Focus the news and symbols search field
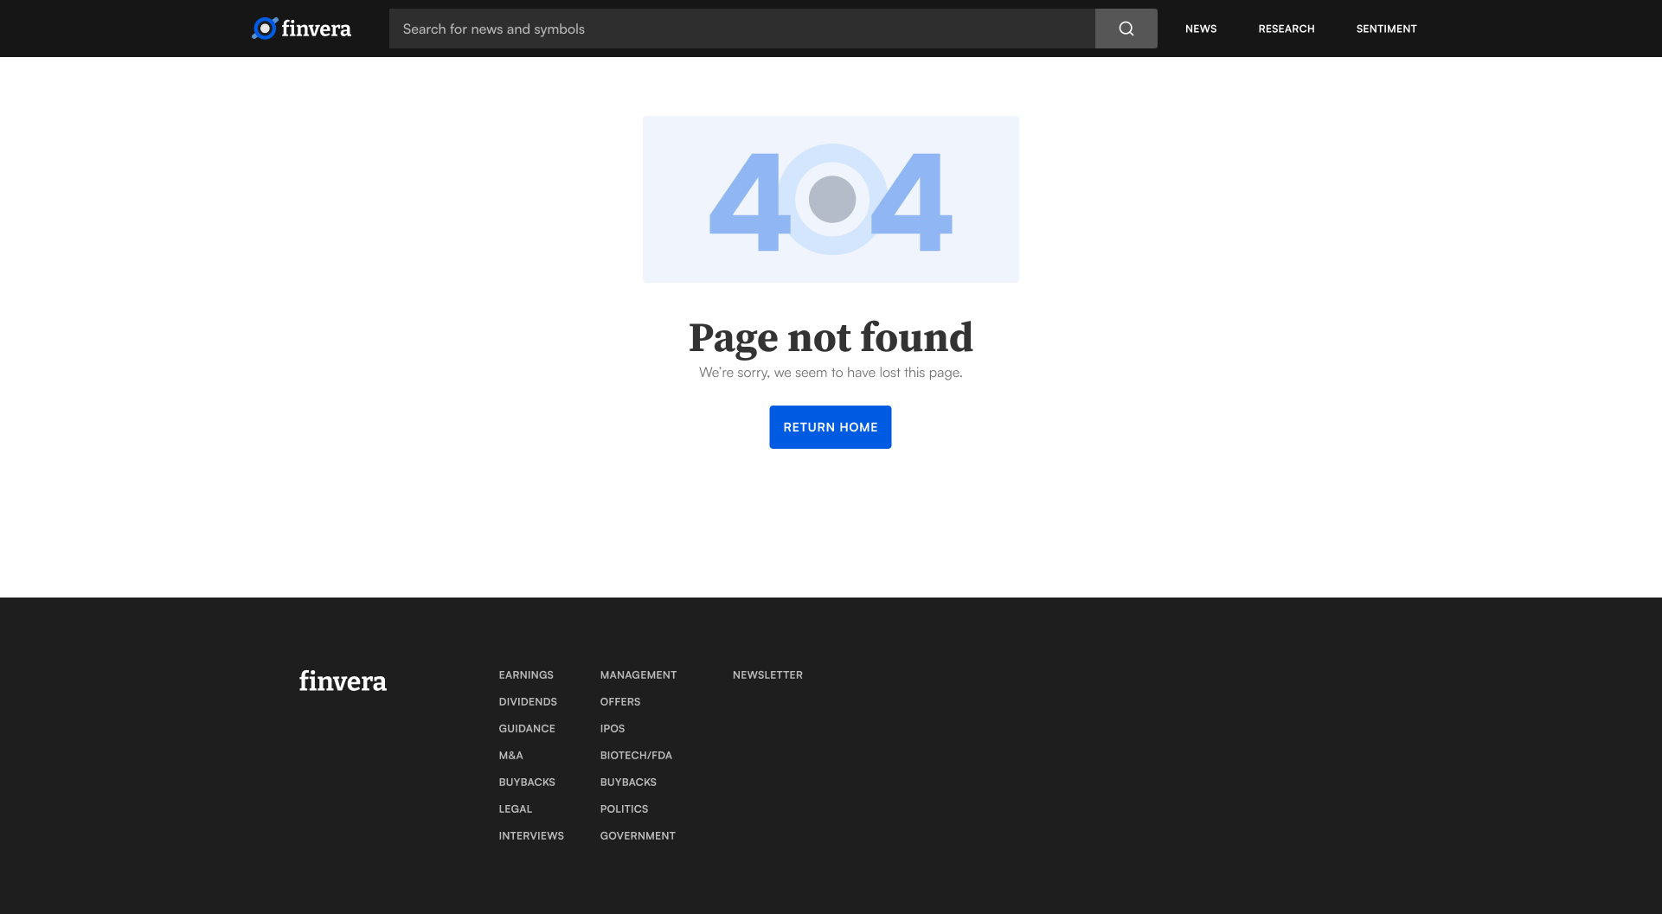Viewport: 1662px width, 914px height. [x=741, y=29]
